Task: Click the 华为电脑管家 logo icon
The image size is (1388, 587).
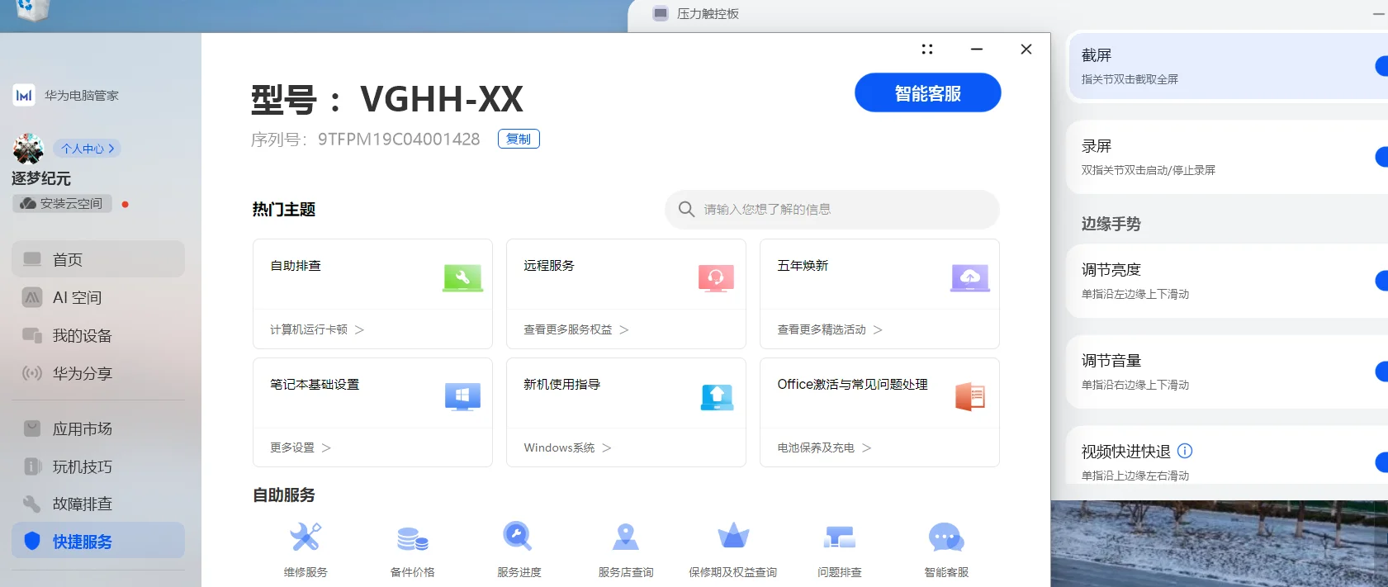Action: tap(24, 96)
